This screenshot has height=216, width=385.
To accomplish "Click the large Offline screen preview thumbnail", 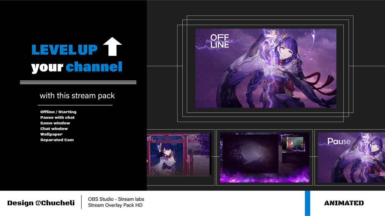I will (x=266, y=68).
